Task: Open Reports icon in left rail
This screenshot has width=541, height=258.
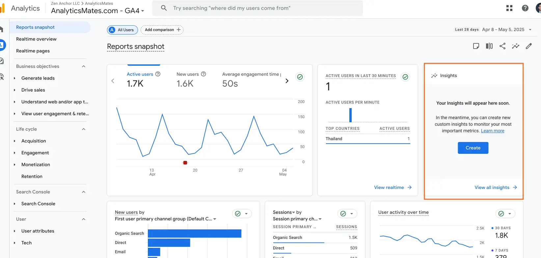Action: 2,45
